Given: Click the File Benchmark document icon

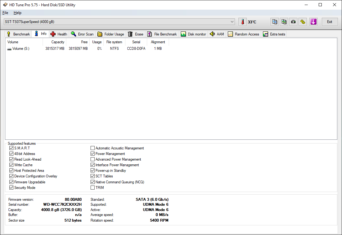Looking at the screenshot, I should click(149, 34).
